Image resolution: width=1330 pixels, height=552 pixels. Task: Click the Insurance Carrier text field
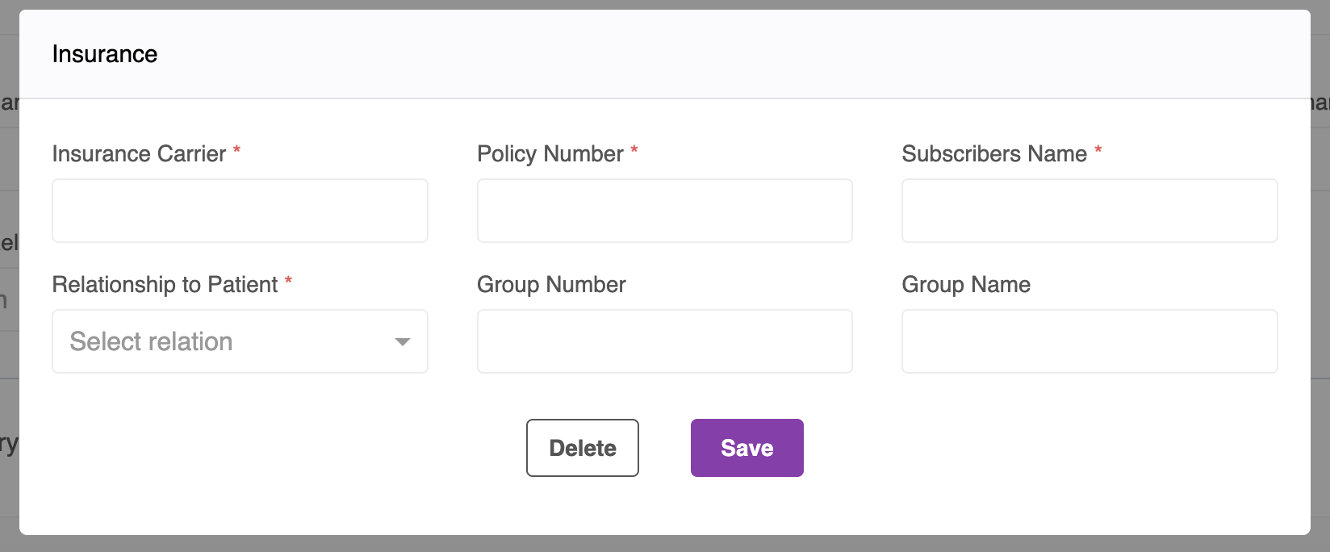click(240, 211)
